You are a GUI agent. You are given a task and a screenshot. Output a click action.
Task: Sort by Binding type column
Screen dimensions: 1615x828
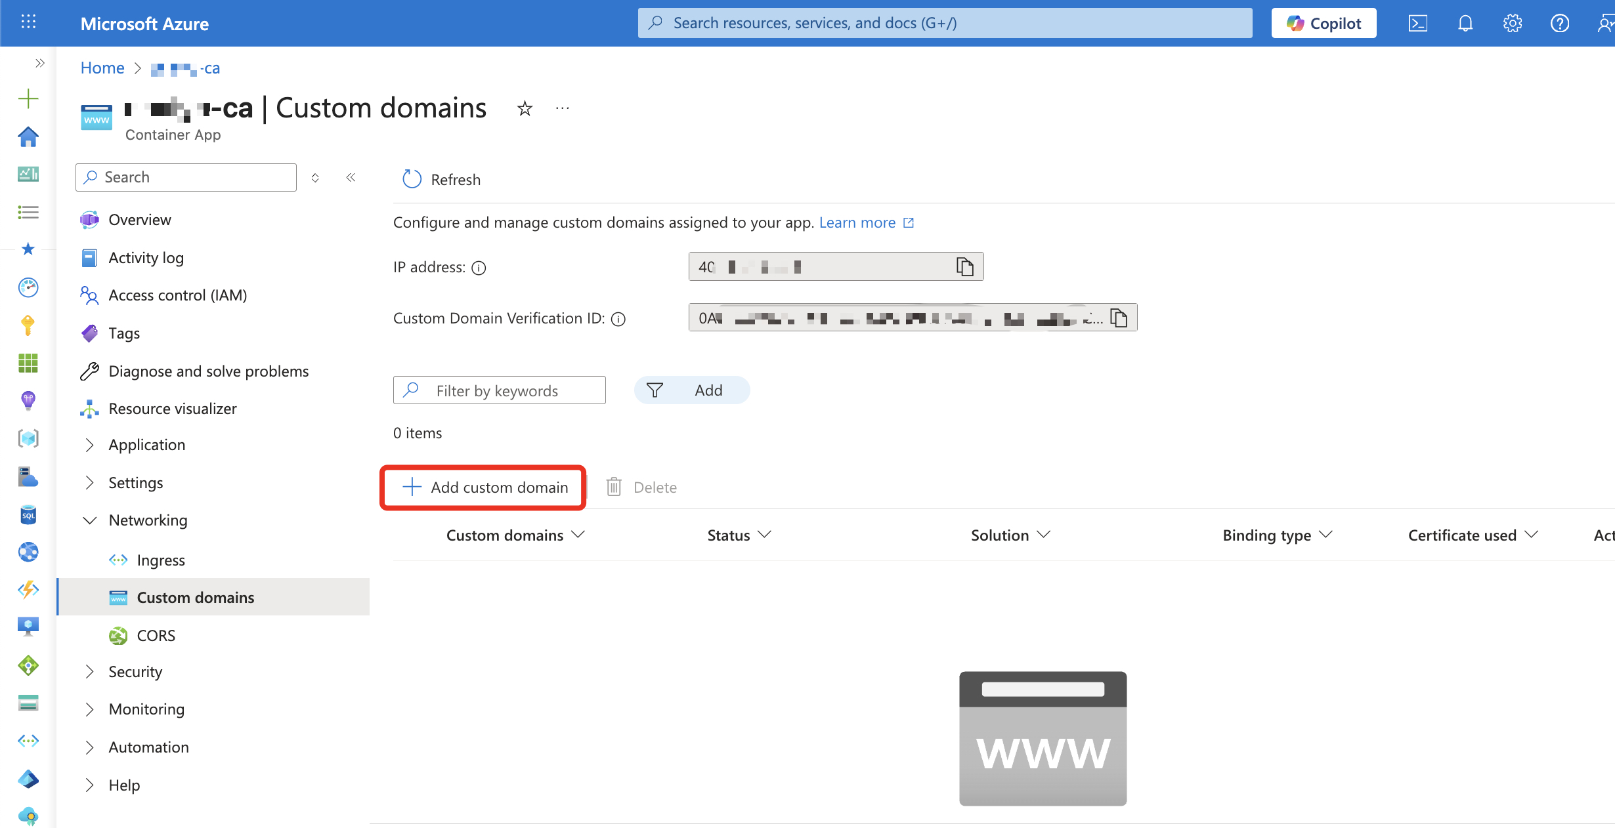tap(1278, 535)
